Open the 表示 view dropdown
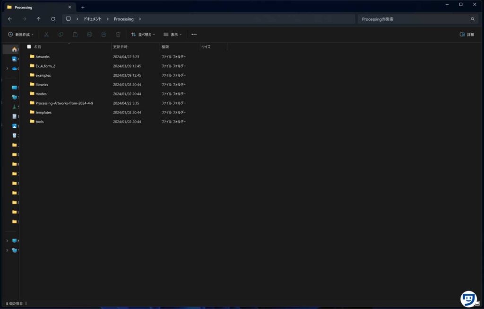Image resolution: width=484 pixels, height=309 pixels. (x=173, y=34)
